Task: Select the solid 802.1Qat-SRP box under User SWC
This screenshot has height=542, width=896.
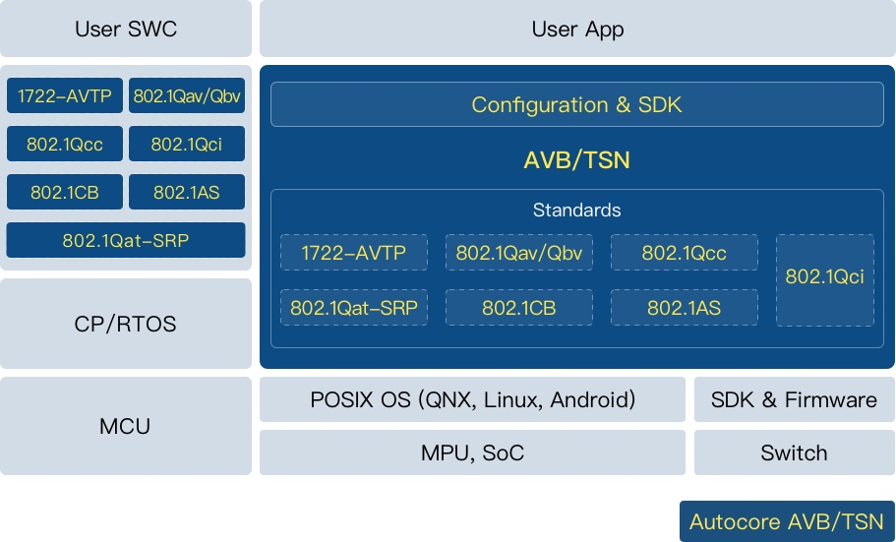Action: [x=126, y=240]
